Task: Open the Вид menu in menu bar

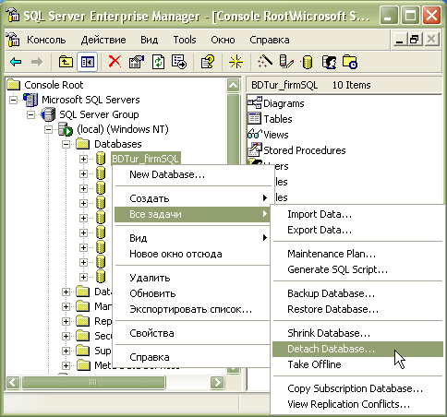Action: pyautogui.click(x=150, y=40)
